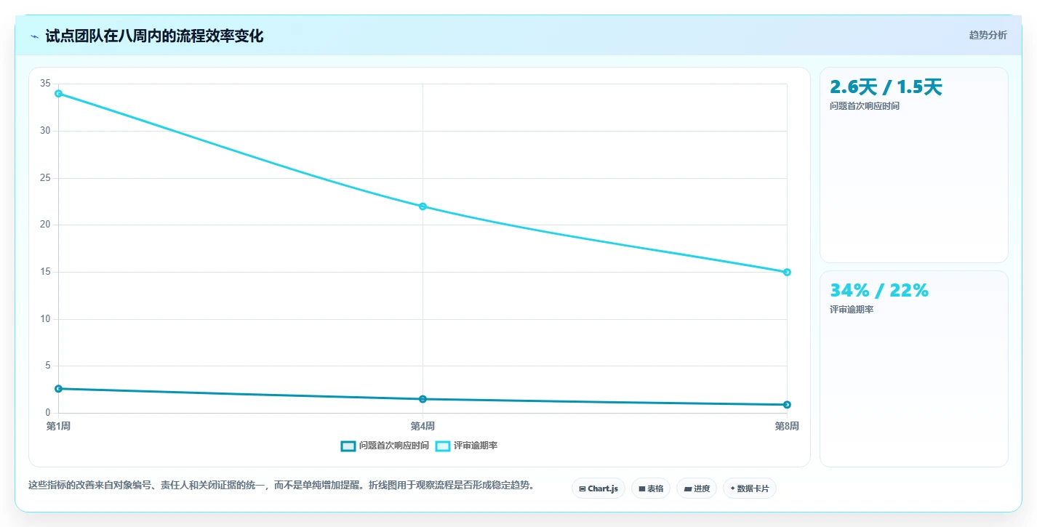Toggle 评审逾期率 legend swatch

442,446
